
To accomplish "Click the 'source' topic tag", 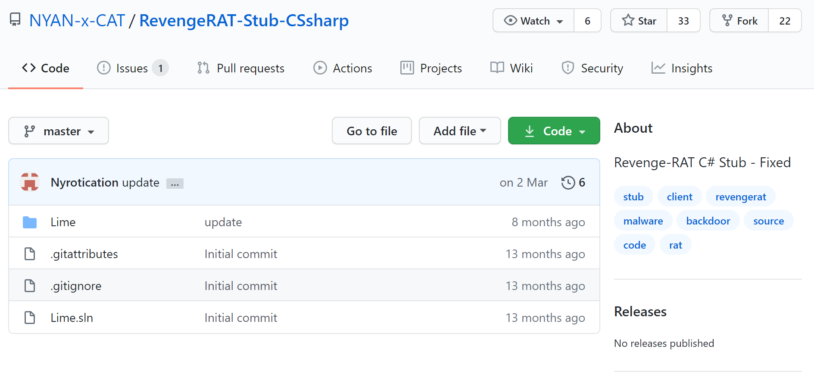I will point(768,221).
